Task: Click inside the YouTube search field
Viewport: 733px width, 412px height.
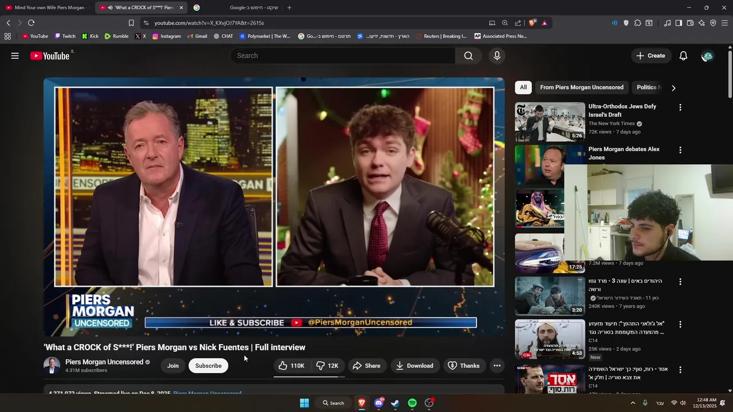Action: click(x=344, y=56)
